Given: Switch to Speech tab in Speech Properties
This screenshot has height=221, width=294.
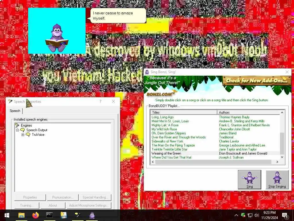Looking at the screenshot, I should pos(15,111).
